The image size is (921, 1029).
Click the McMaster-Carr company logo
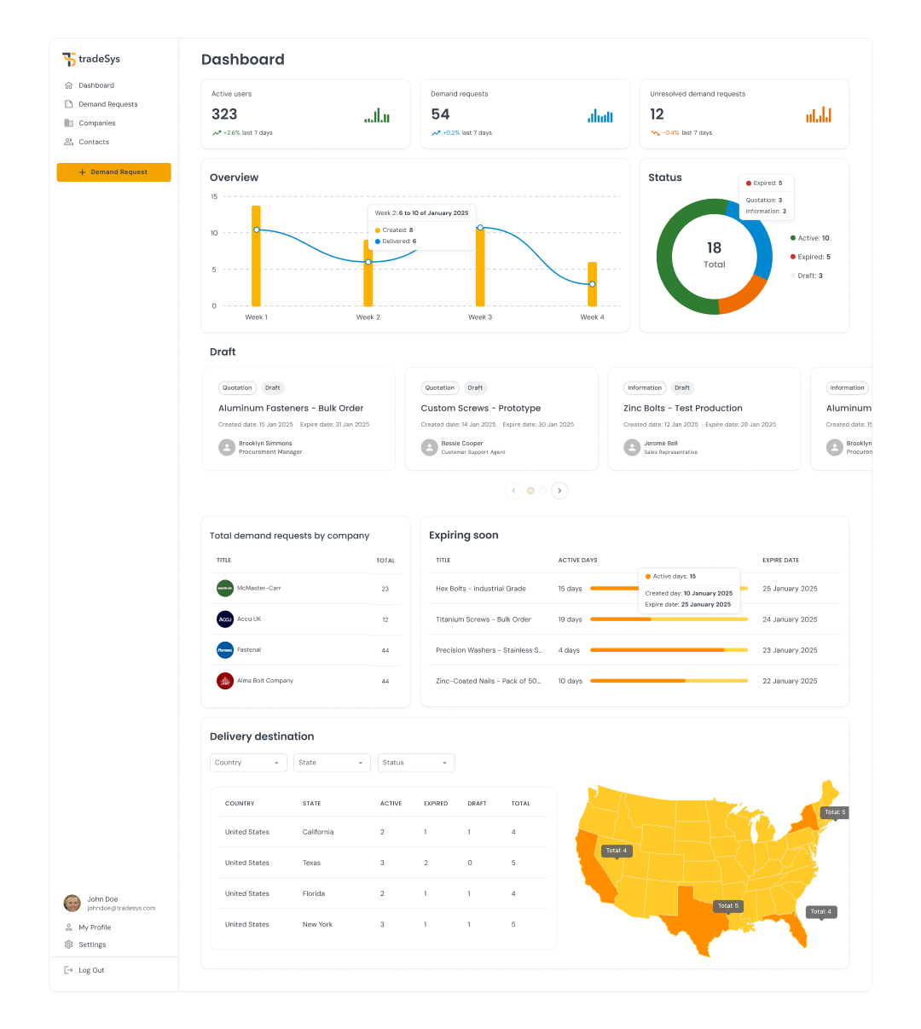click(x=225, y=588)
